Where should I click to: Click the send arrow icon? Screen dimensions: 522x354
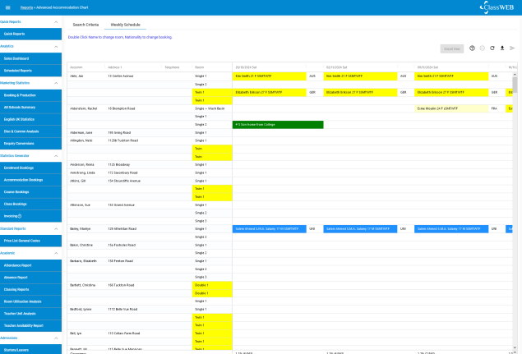click(513, 48)
